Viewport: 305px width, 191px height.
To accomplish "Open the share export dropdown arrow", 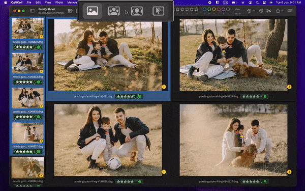I will tap(282, 11).
